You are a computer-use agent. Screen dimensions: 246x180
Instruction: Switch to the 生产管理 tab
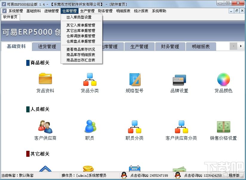point(139,46)
